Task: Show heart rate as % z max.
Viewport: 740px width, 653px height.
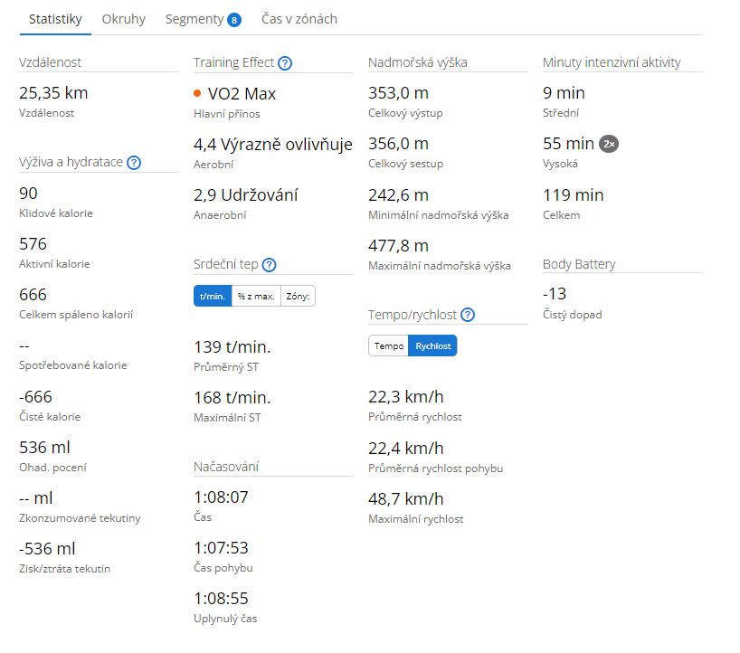Action: 256,296
